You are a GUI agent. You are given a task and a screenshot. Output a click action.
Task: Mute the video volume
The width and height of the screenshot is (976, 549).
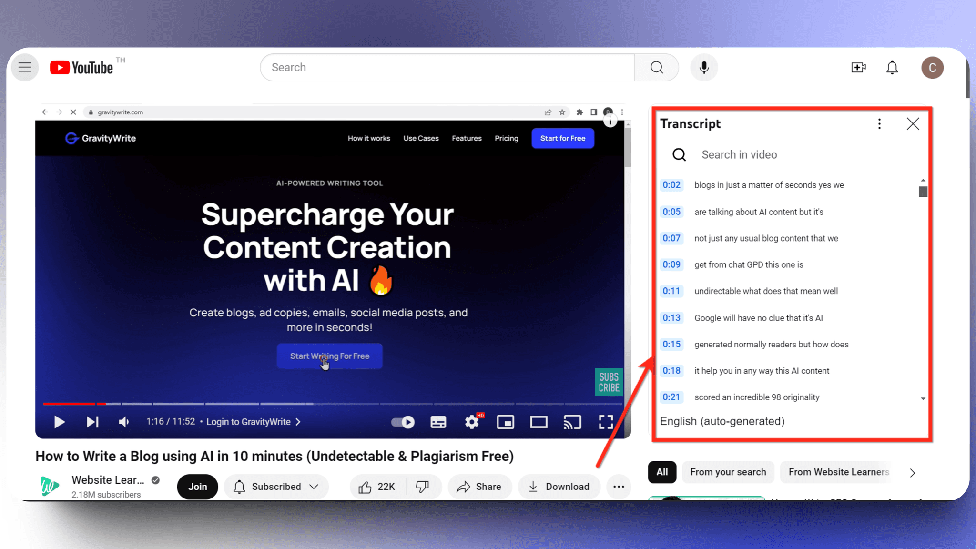(x=123, y=422)
